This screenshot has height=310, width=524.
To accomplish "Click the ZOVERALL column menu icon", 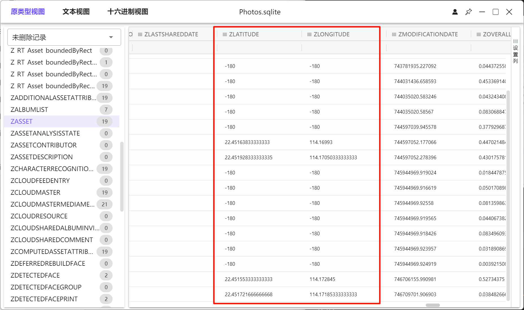I will (x=479, y=34).
